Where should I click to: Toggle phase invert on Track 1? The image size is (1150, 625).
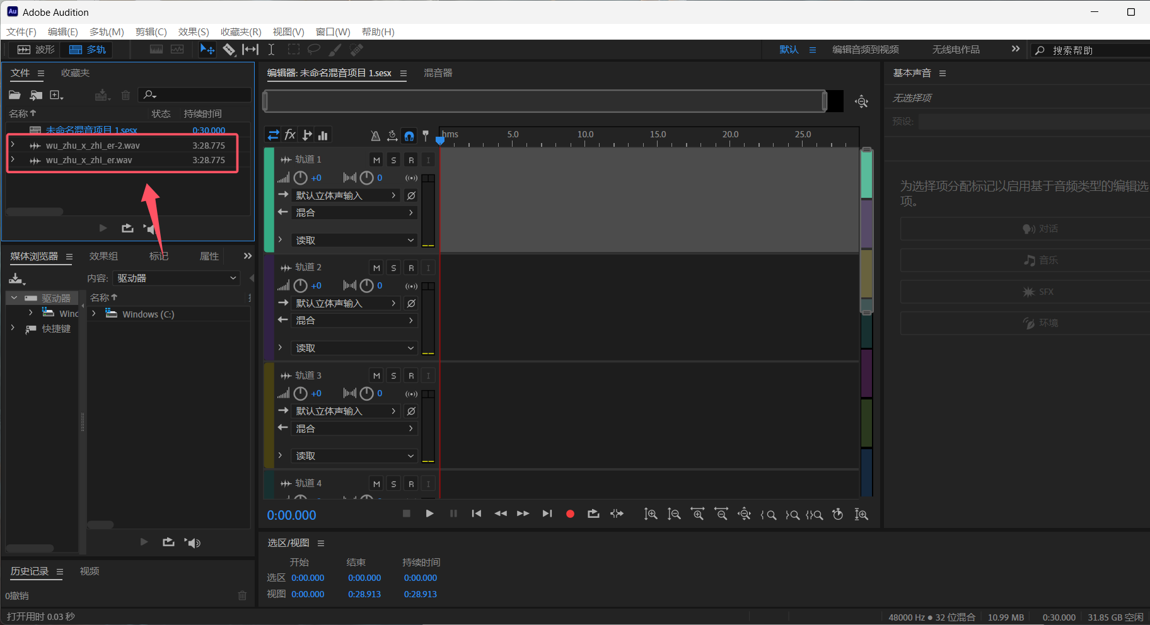[411, 196]
